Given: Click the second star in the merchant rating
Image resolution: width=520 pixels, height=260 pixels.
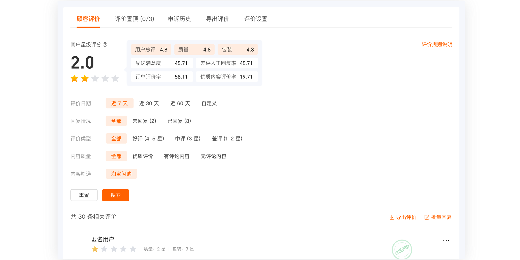Looking at the screenshot, I should [85, 79].
